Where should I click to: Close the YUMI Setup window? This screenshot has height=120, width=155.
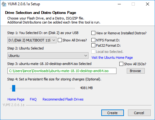tap(148, 4)
